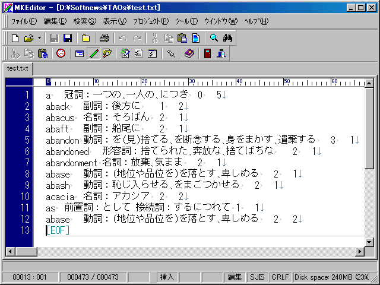The image size is (380, 285).
Task: Click the red clock icon
Action: click(x=61, y=53)
